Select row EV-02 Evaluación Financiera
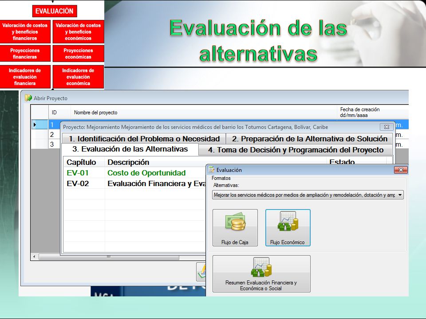The width and height of the screenshot is (426, 319). coord(134,183)
